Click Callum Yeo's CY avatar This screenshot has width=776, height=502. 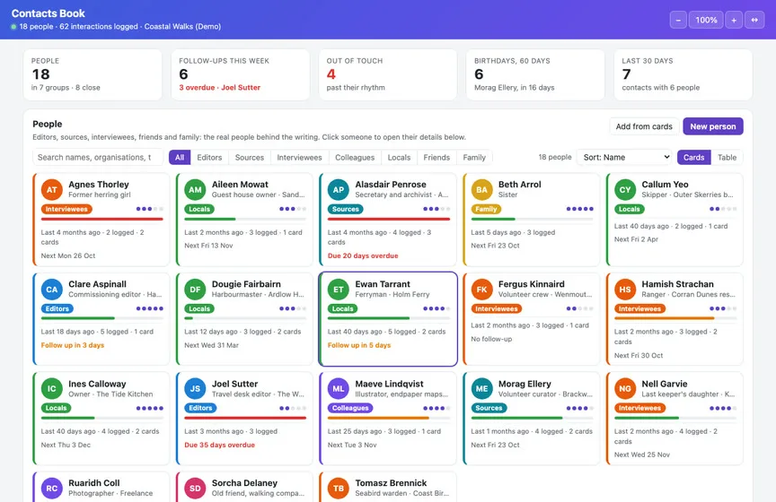(x=625, y=190)
